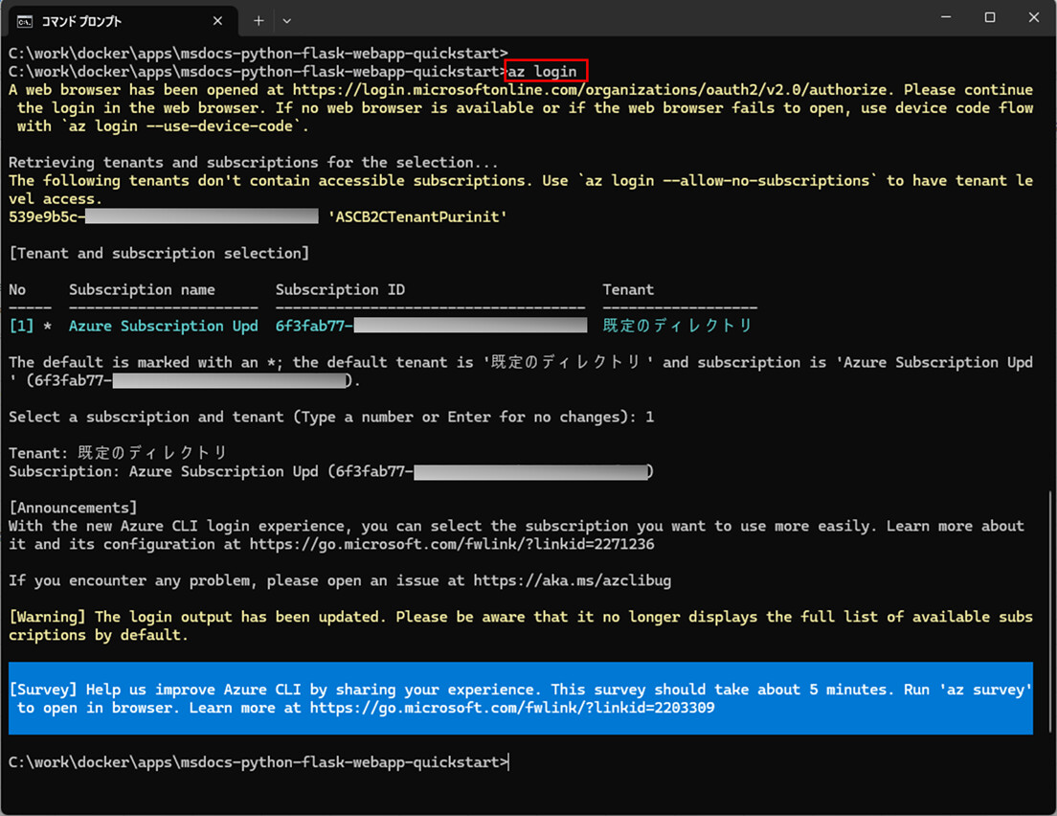1057x816 pixels.
Task: Click the ASCB2CTenantPurinit tenant entry
Action: [418, 216]
